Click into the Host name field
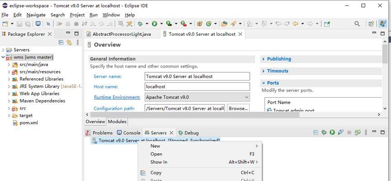The image size is (391, 181). click(x=197, y=86)
